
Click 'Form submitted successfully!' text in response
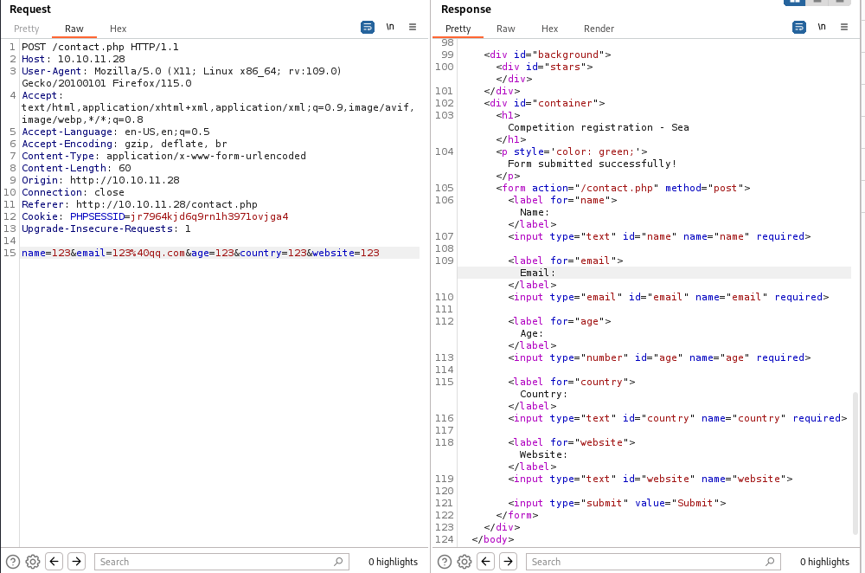(592, 164)
